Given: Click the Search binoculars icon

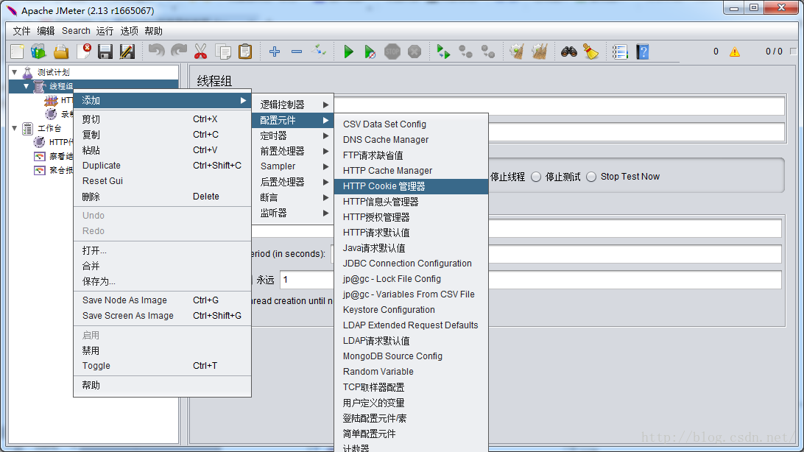Looking at the screenshot, I should [x=568, y=52].
